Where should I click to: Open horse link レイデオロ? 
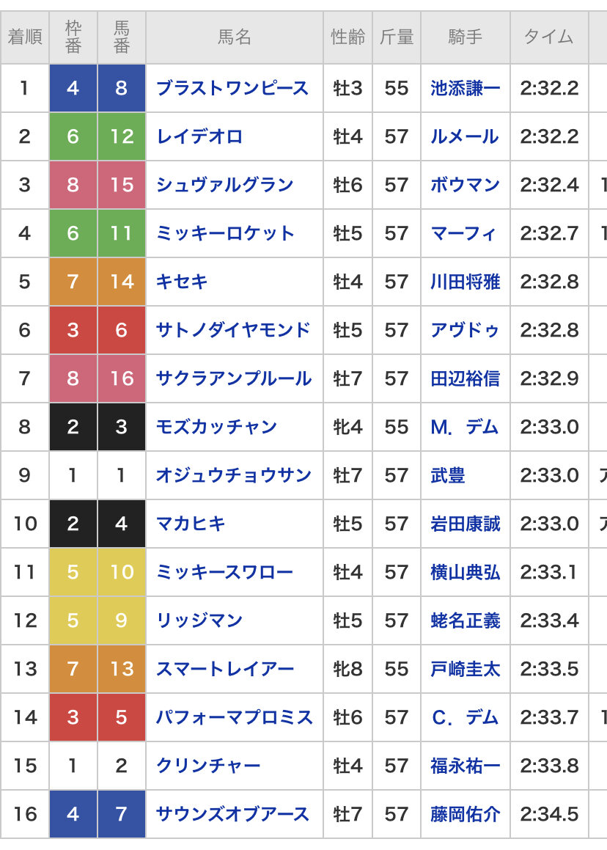coord(199,136)
